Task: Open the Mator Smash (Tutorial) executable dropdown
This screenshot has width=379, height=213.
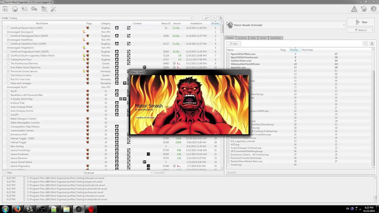Action: 286,25
